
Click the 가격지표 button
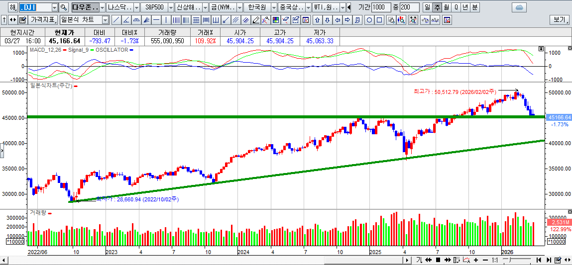coord(43,20)
